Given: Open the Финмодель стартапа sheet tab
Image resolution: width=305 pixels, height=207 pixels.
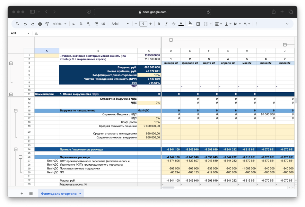Looking at the screenshot, I should pyautogui.click(x=58, y=194).
